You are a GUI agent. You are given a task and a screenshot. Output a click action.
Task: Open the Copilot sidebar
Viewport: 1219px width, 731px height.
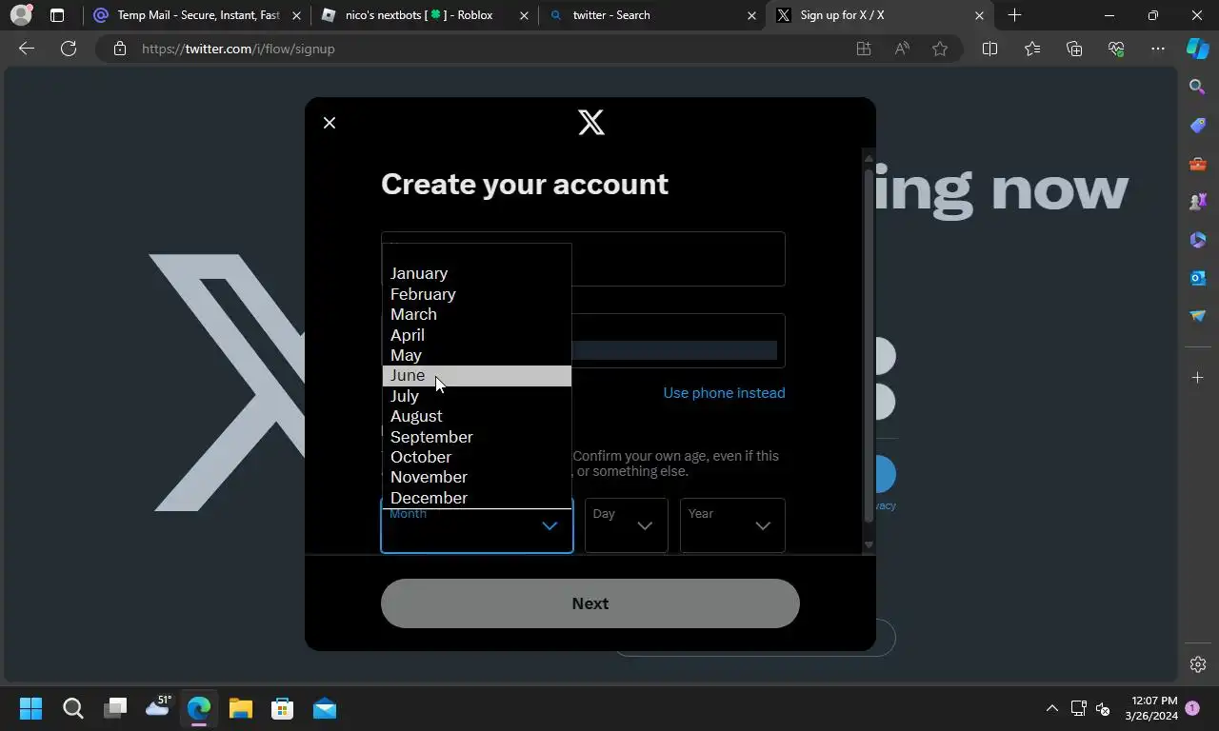click(x=1197, y=49)
